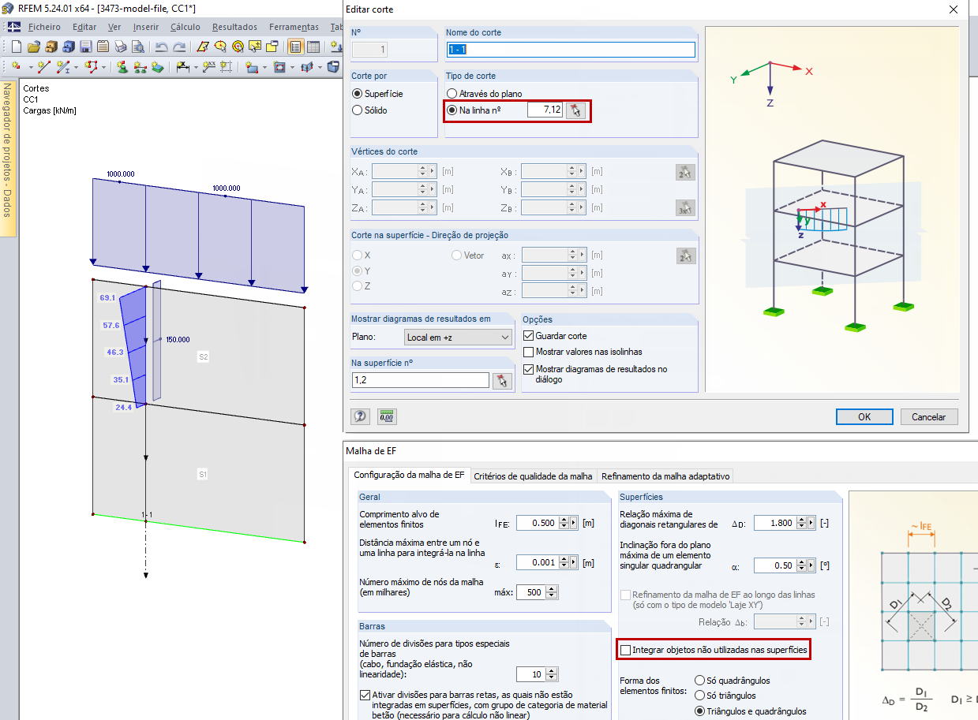This screenshot has height=720, width=978.
Task: Click the Na superfície nº 1,2 field
Action: (x=421, y=380)
